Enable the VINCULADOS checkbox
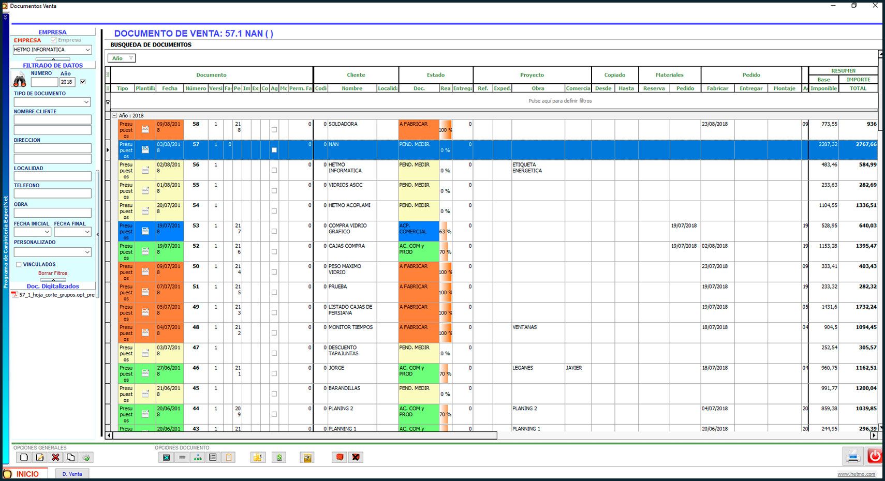 coord(19,264)
